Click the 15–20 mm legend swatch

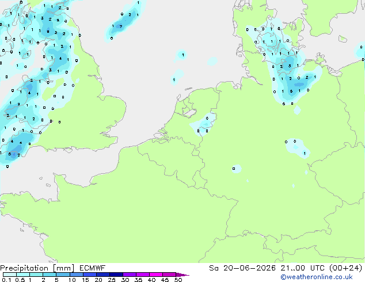(x=90, y=275)
